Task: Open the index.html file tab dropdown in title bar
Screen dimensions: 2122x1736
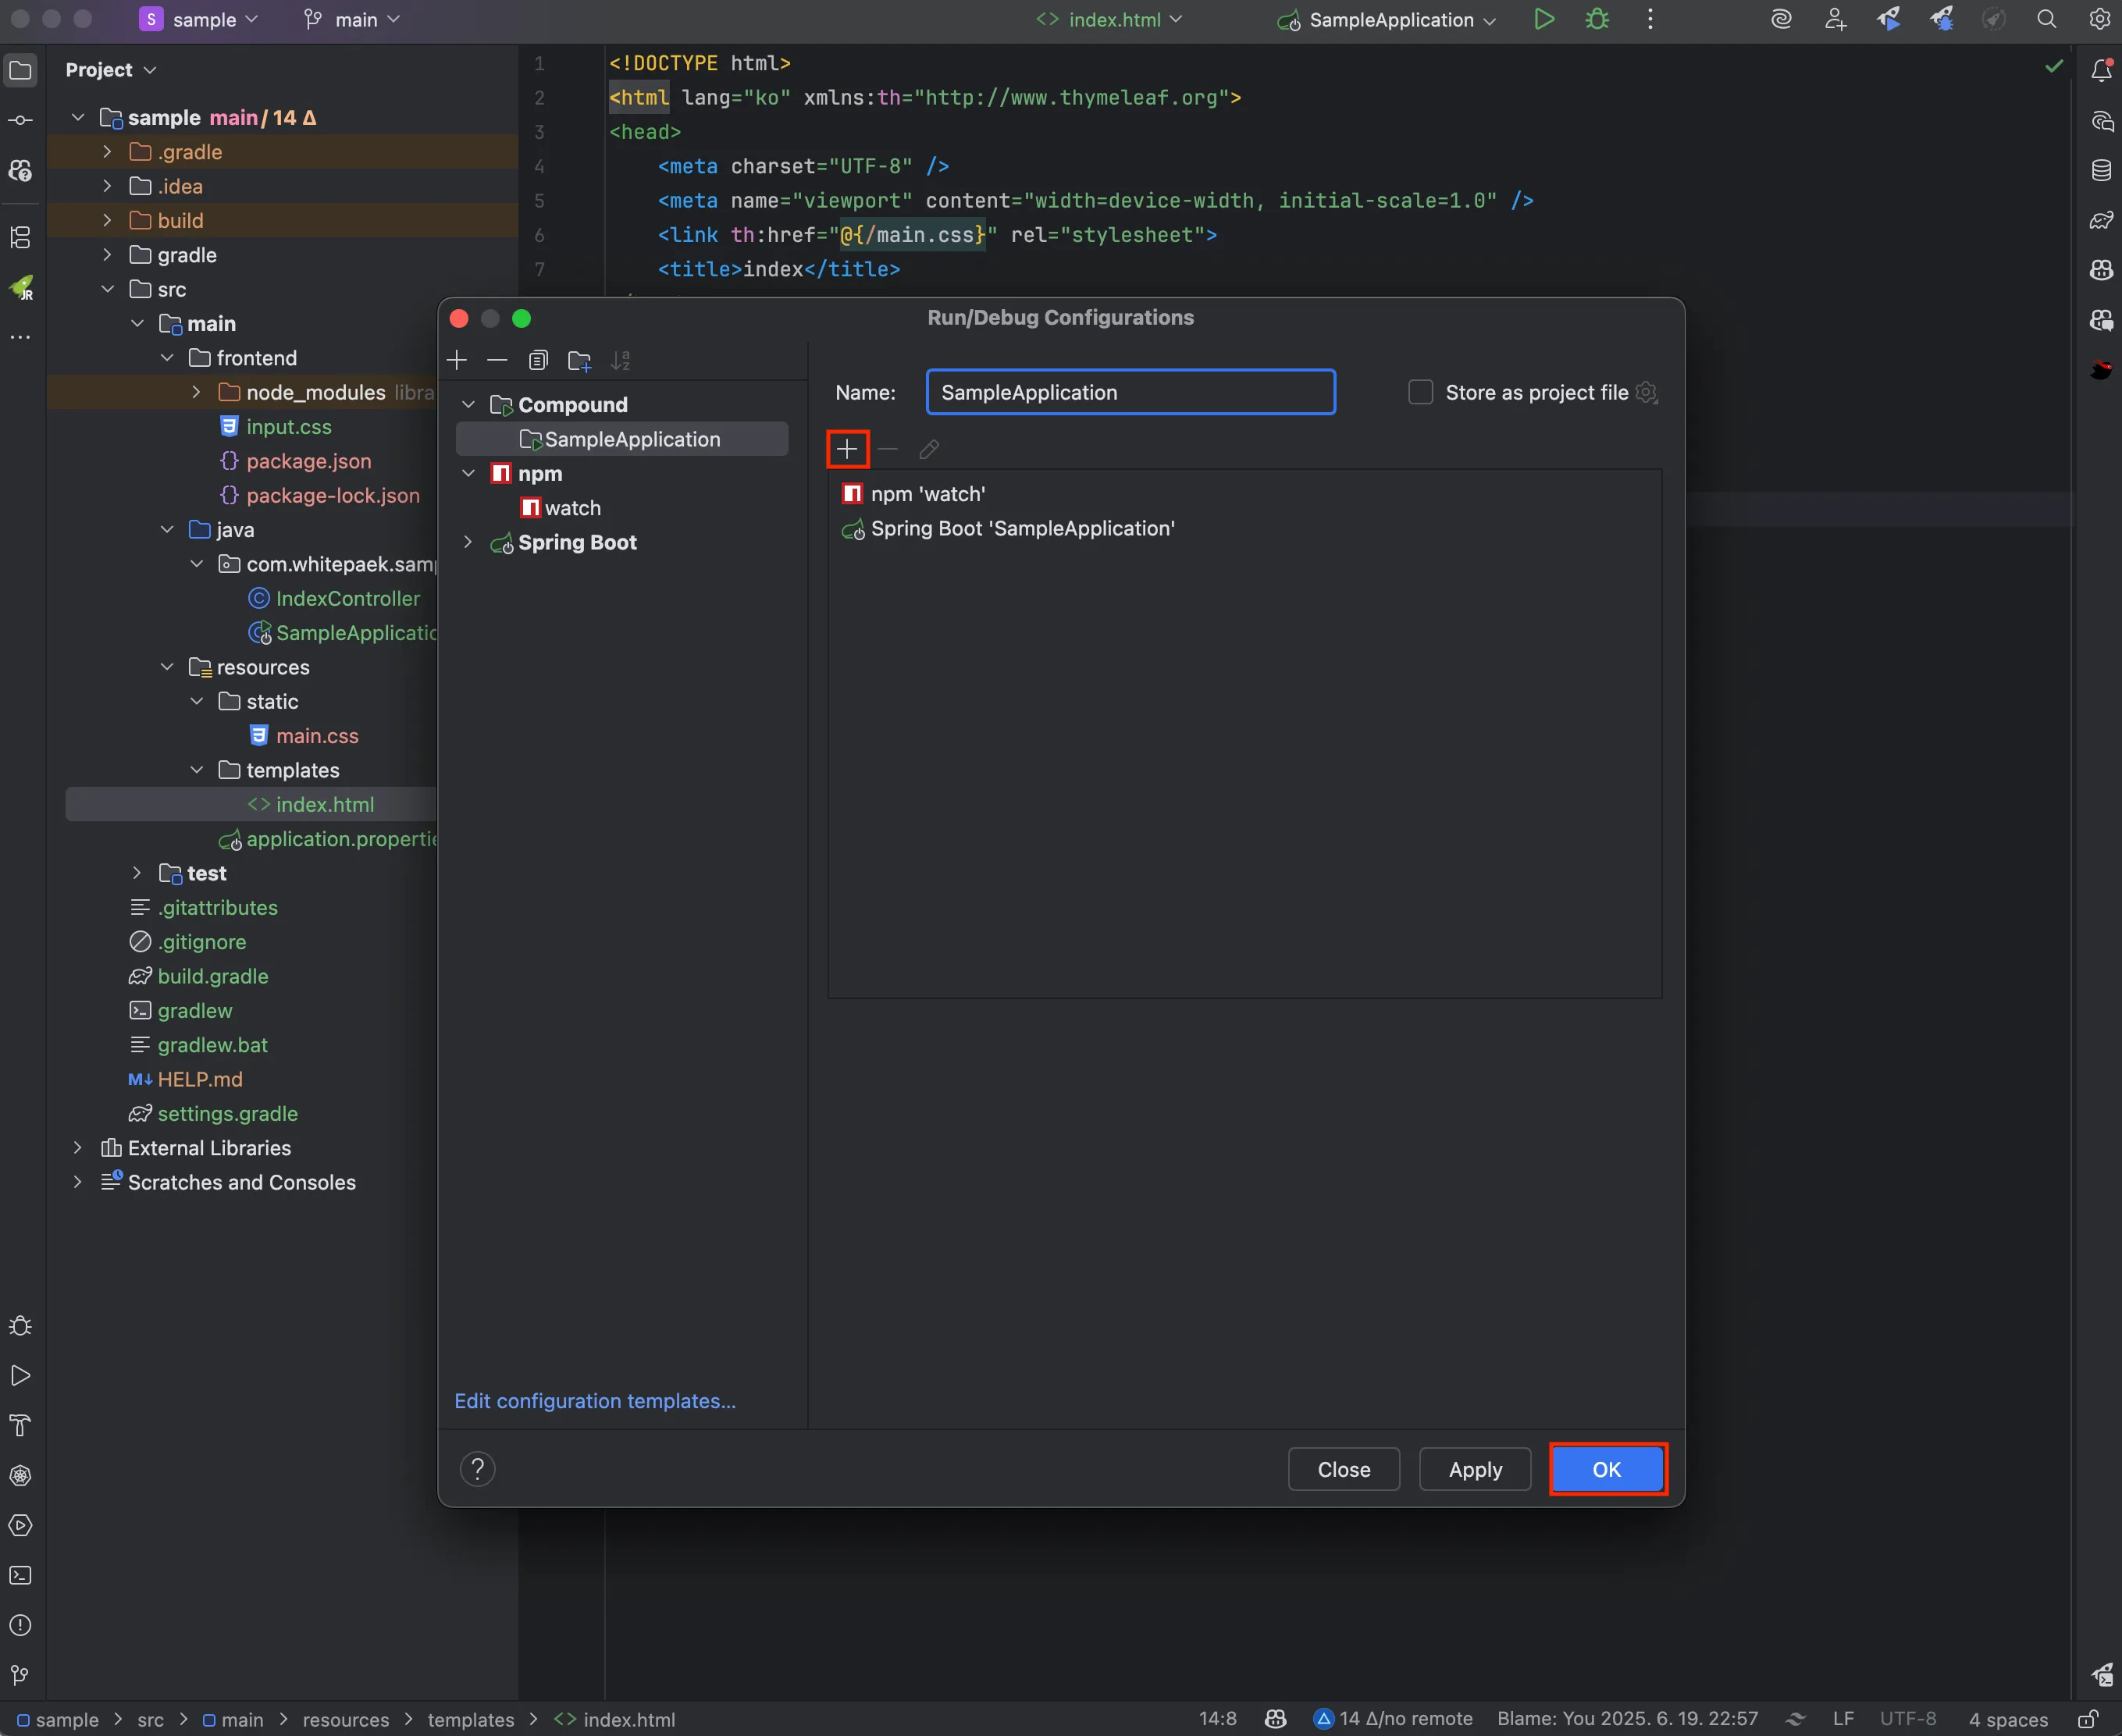Action: click(1109, 19)
